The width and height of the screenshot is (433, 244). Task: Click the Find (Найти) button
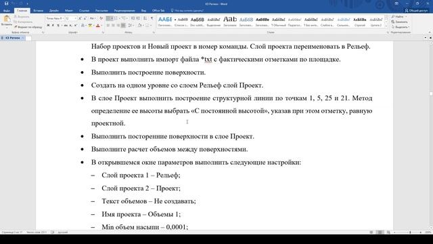(x=399, y=17)
